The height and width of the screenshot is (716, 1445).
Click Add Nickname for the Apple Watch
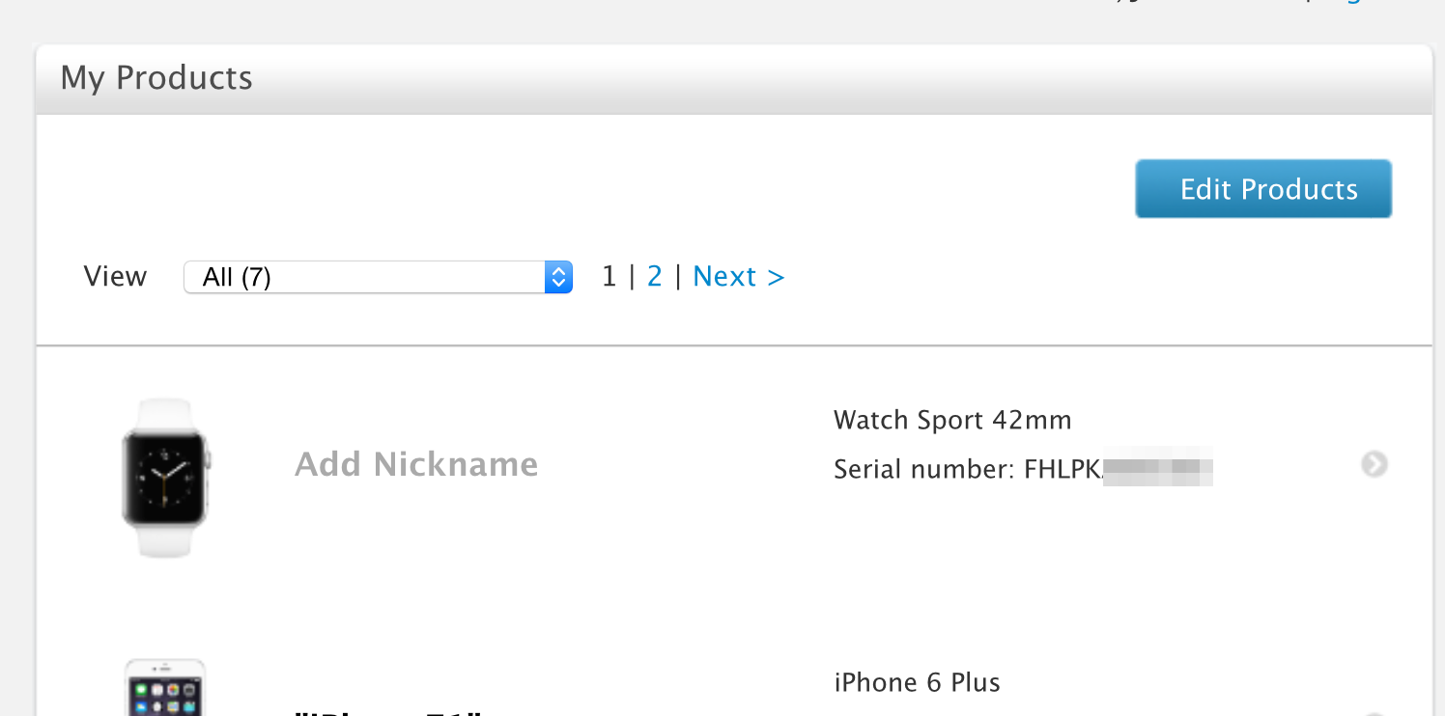tap(416, 464)
